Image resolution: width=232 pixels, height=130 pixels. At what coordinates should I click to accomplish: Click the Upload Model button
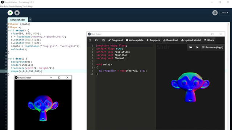[191, 40]
